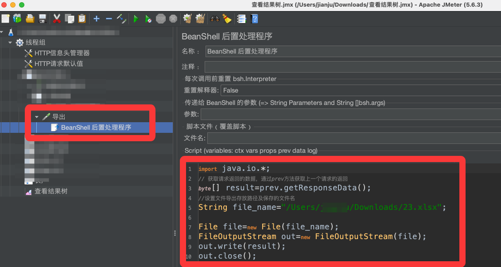Click the Clear results broom icon

click(187, 19)
